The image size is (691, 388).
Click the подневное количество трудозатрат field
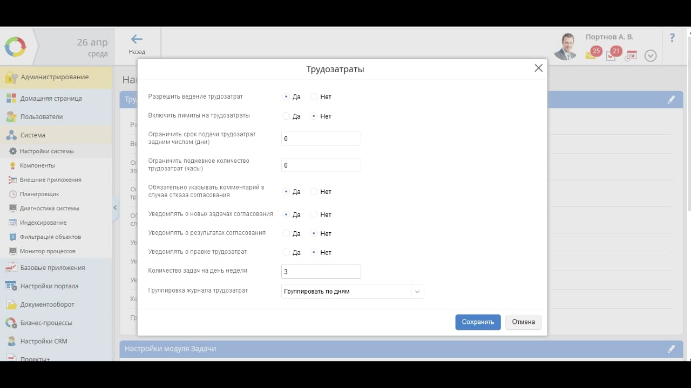(x=321, y=165)
